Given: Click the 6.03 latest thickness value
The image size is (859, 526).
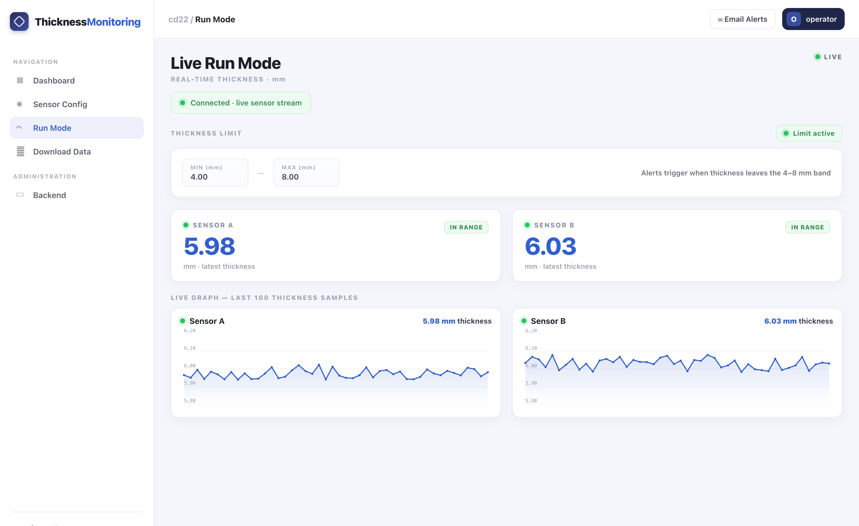Looking at the screenshot, I should [551, 246].
